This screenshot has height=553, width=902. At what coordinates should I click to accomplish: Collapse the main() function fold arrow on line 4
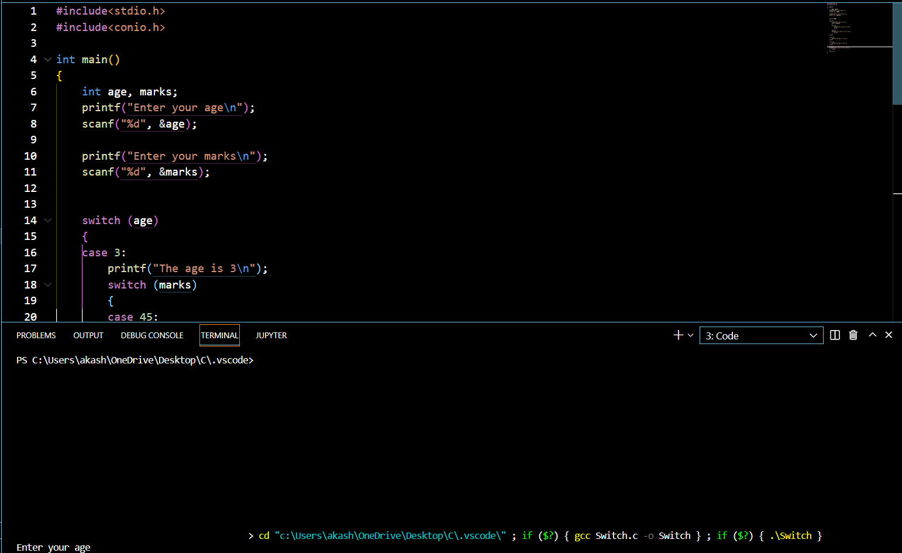click(x=48, y=60)
